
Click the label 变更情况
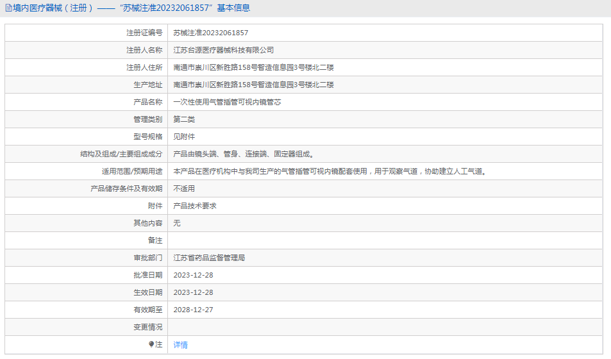click(147, 327)
